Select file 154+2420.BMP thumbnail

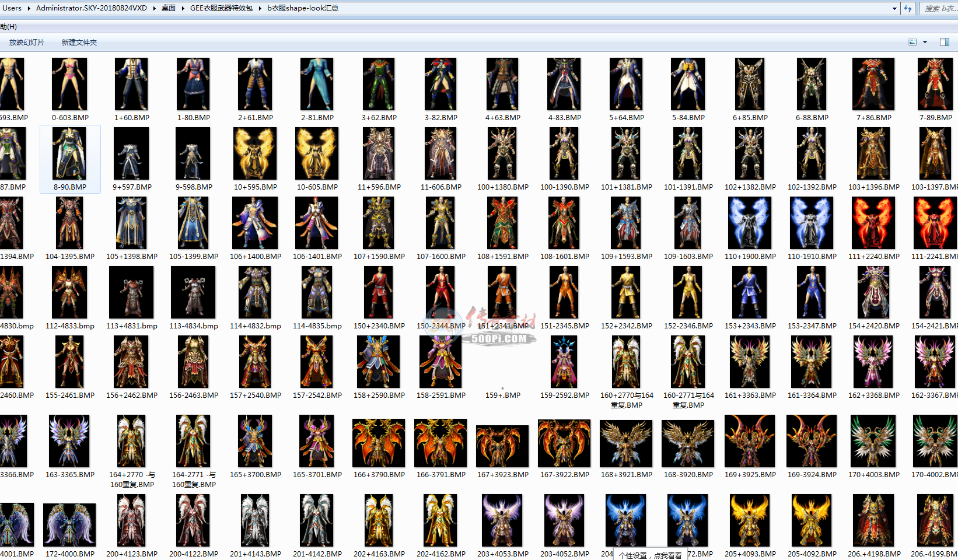873,292
